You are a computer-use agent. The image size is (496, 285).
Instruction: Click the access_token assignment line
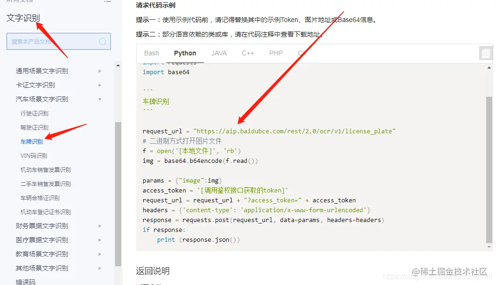tap(215, 191)
